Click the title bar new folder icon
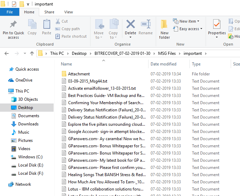This screenshot has width=240, height=196. (x=22, y=4)
